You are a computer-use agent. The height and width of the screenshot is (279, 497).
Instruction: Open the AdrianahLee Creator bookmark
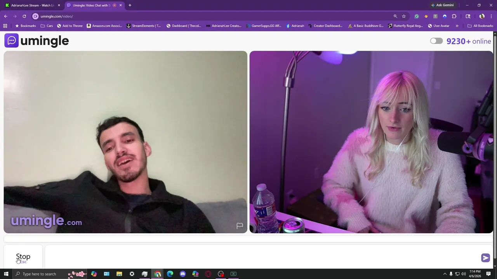[224, 26]
